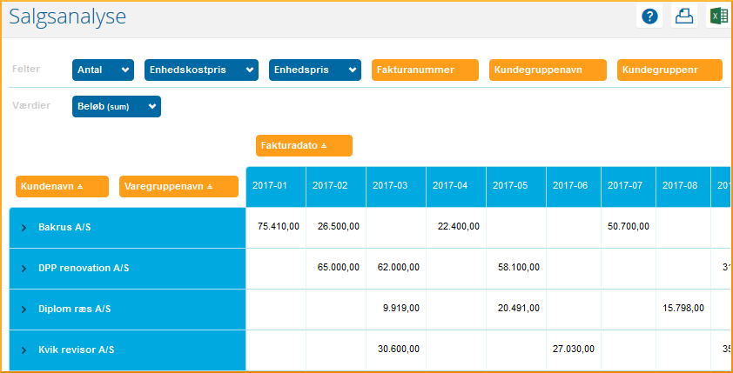Expand the Bakrus A/S row

[24, 227]
